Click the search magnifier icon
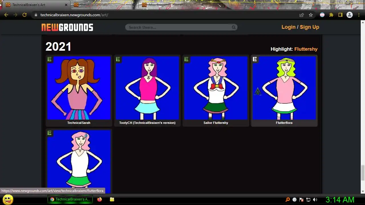 pos(234,27)
